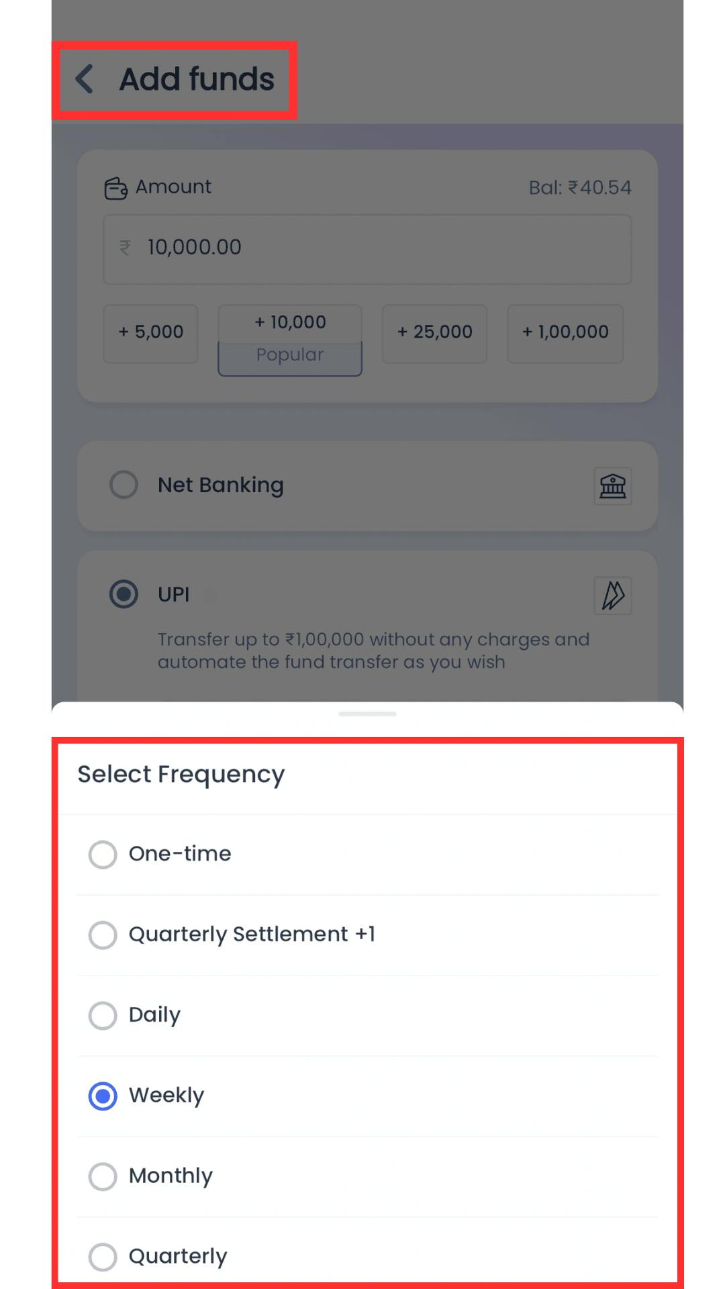This screenshot has height=1289, width=725.
Task: Choose Quarterly Settlement +1 frequency
Action: tap(103, 935)
